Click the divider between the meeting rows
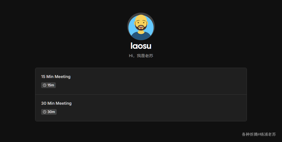 tap(141, 94)
